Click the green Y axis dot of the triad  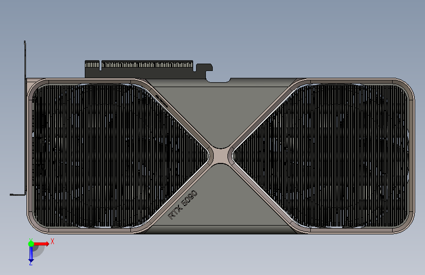(x=31, y=244)
